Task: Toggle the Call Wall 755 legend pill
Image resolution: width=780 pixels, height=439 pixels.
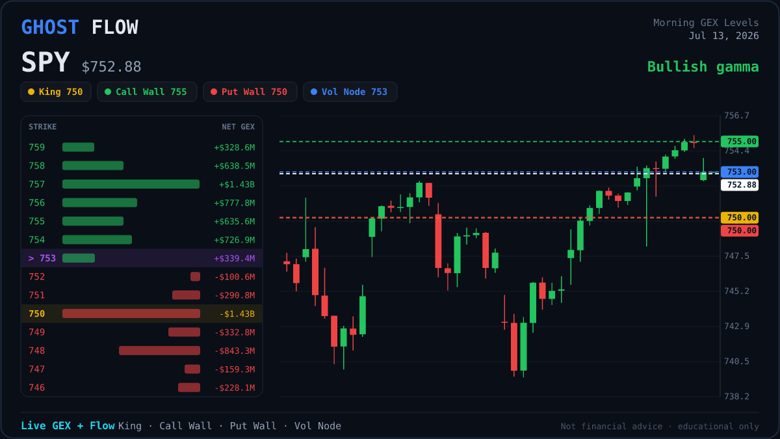Action: coord(147,92)
